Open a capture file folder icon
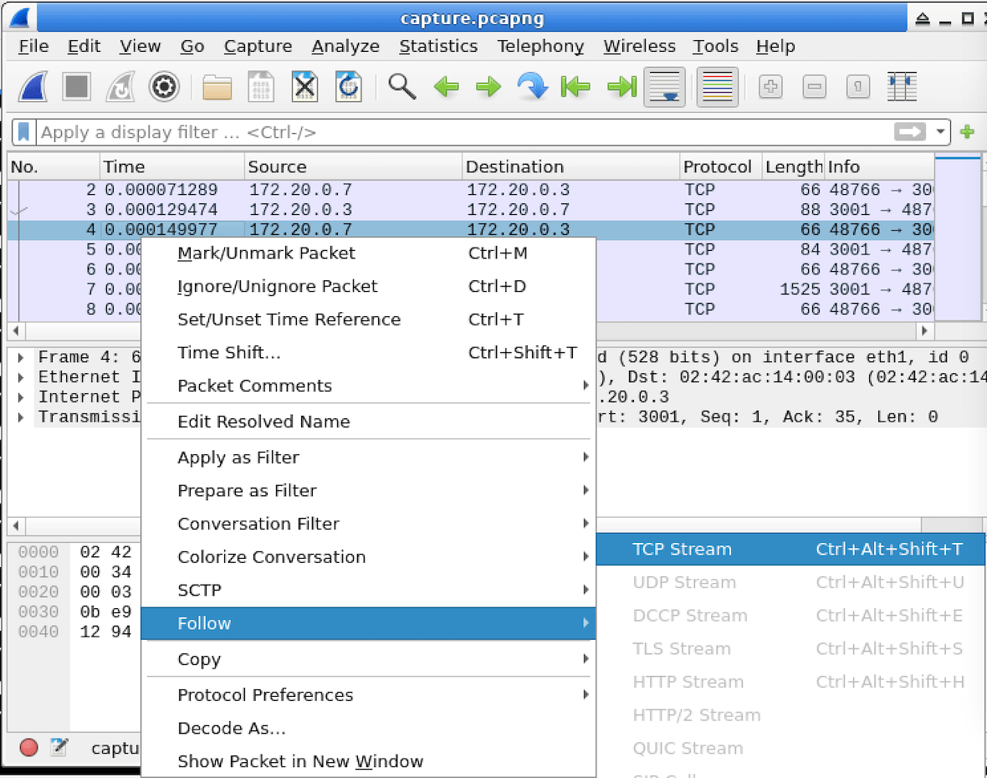This screenshot has width=987, height=778. [217, 86]
